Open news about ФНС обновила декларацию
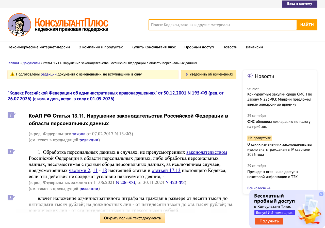This screenshot has width=325, height=228. tap(279, 124)
